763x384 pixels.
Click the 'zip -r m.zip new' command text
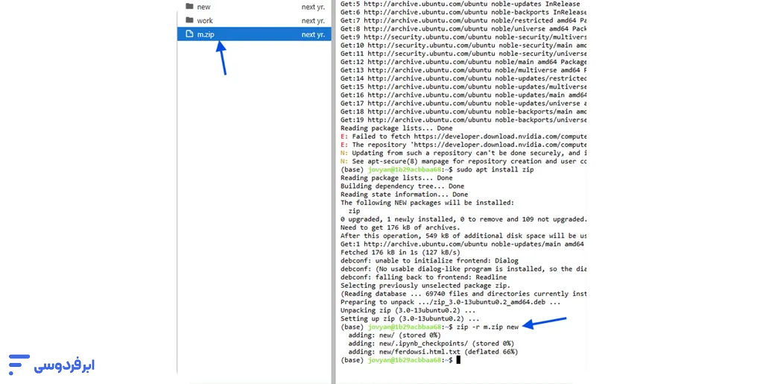(x=487, y=327)
